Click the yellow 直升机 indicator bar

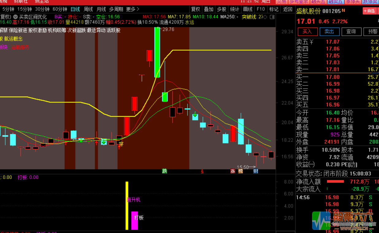127,205
